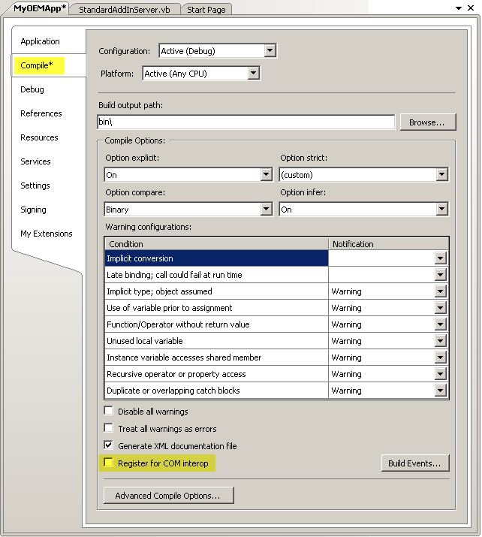482x537 pixels.
Task: Select the Implicit conversion condition row
Action: (216, 258)
